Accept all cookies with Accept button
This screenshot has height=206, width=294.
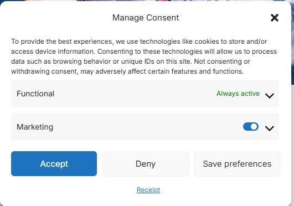(x=54, y=163)
